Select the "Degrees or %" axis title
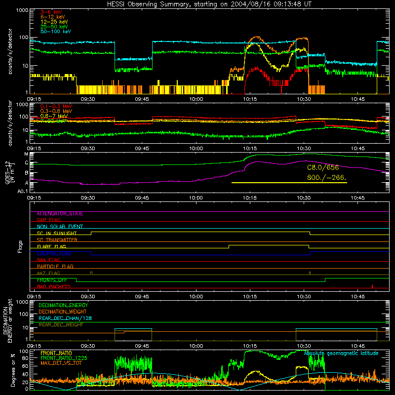395x395 pixels. 13,370
